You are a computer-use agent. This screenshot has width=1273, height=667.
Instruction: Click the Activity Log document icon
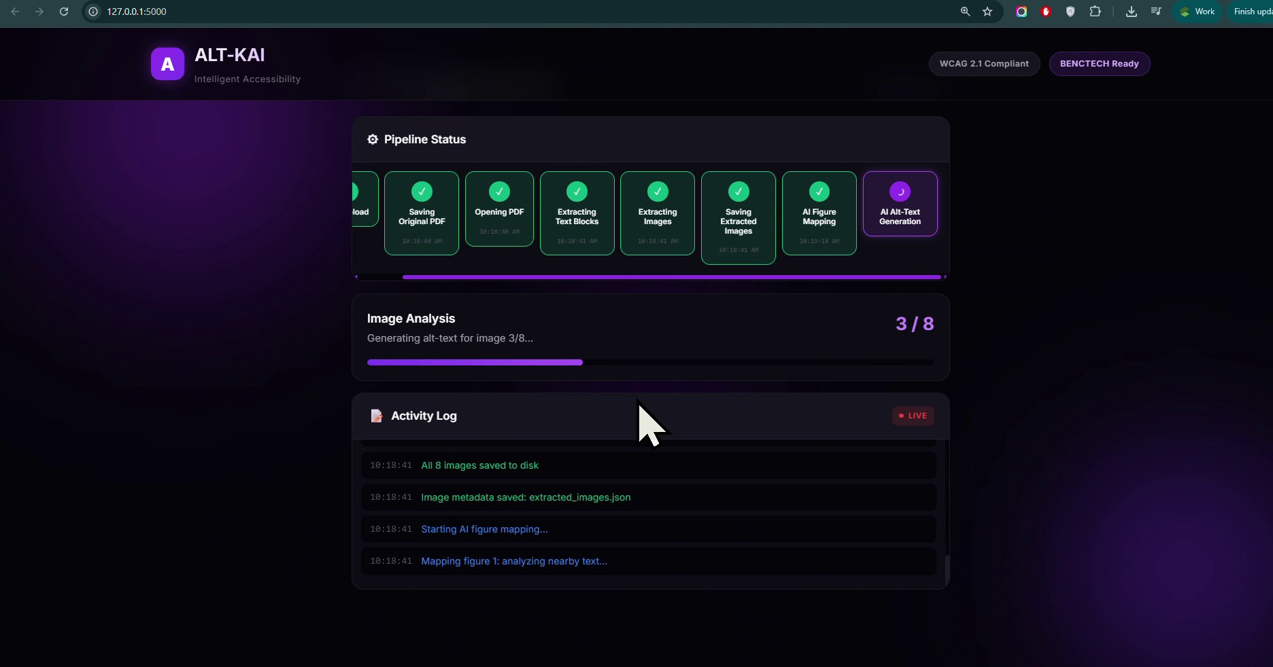point(376,416)
